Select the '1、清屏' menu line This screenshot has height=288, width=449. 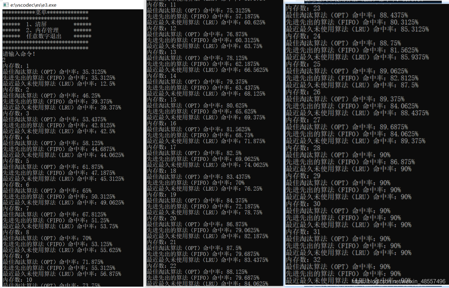tap(47, 25)
